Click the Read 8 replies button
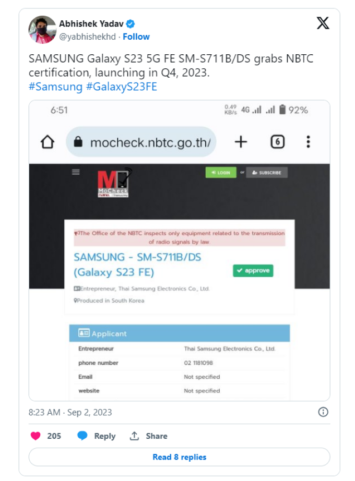Screen dimensions: 355x481 pyautogui.click(x=179, y=457)
